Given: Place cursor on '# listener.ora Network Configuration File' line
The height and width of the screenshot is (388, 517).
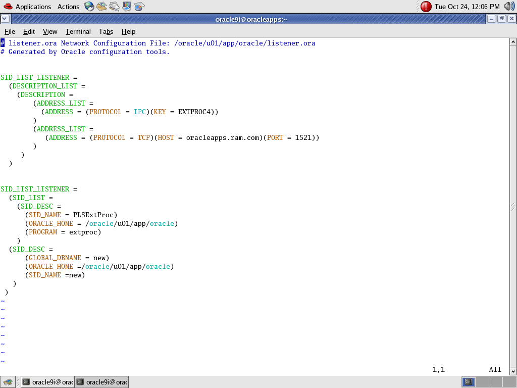Looking at the screenshot, I should 158,43.
